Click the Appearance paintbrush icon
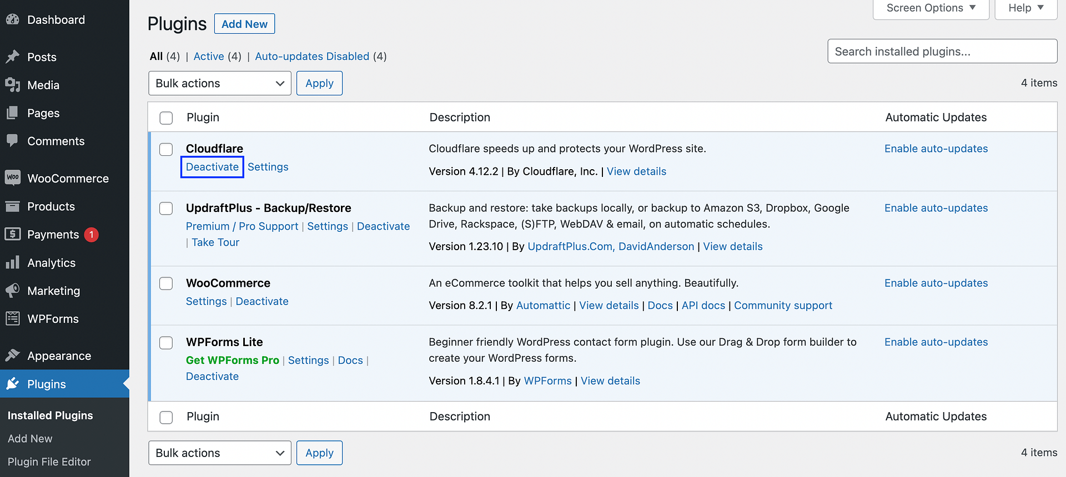 click(x=12, y=356)
